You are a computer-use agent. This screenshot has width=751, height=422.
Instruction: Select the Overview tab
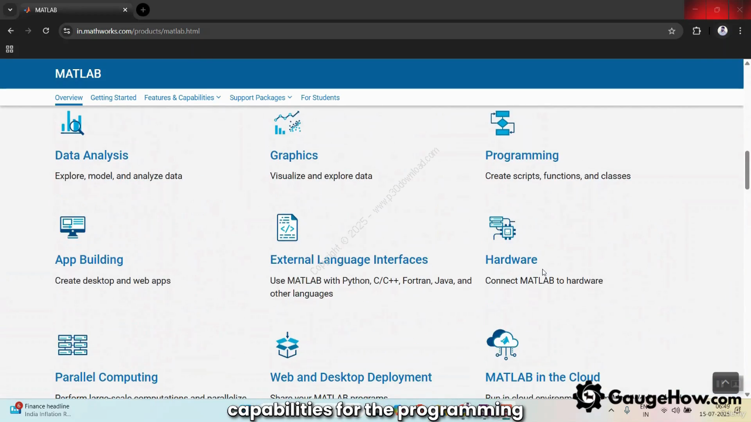click(69, 98)
